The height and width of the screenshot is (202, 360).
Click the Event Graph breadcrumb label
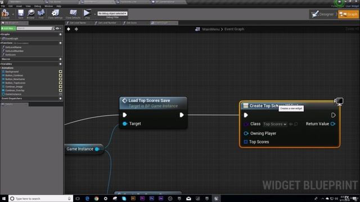click(234, 29)
